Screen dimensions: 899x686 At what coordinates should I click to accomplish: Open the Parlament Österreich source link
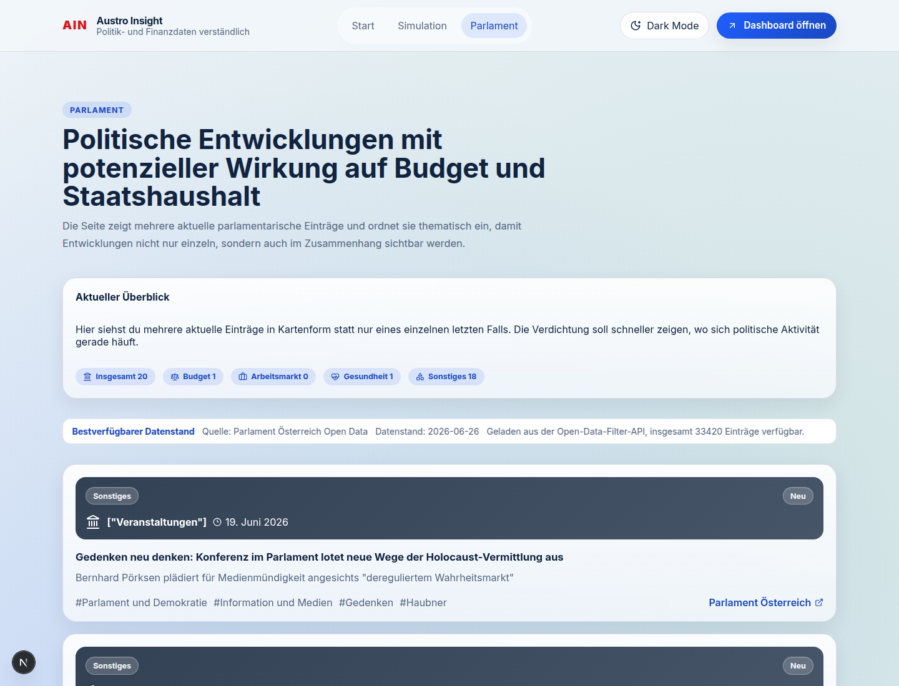click(766, 602)
